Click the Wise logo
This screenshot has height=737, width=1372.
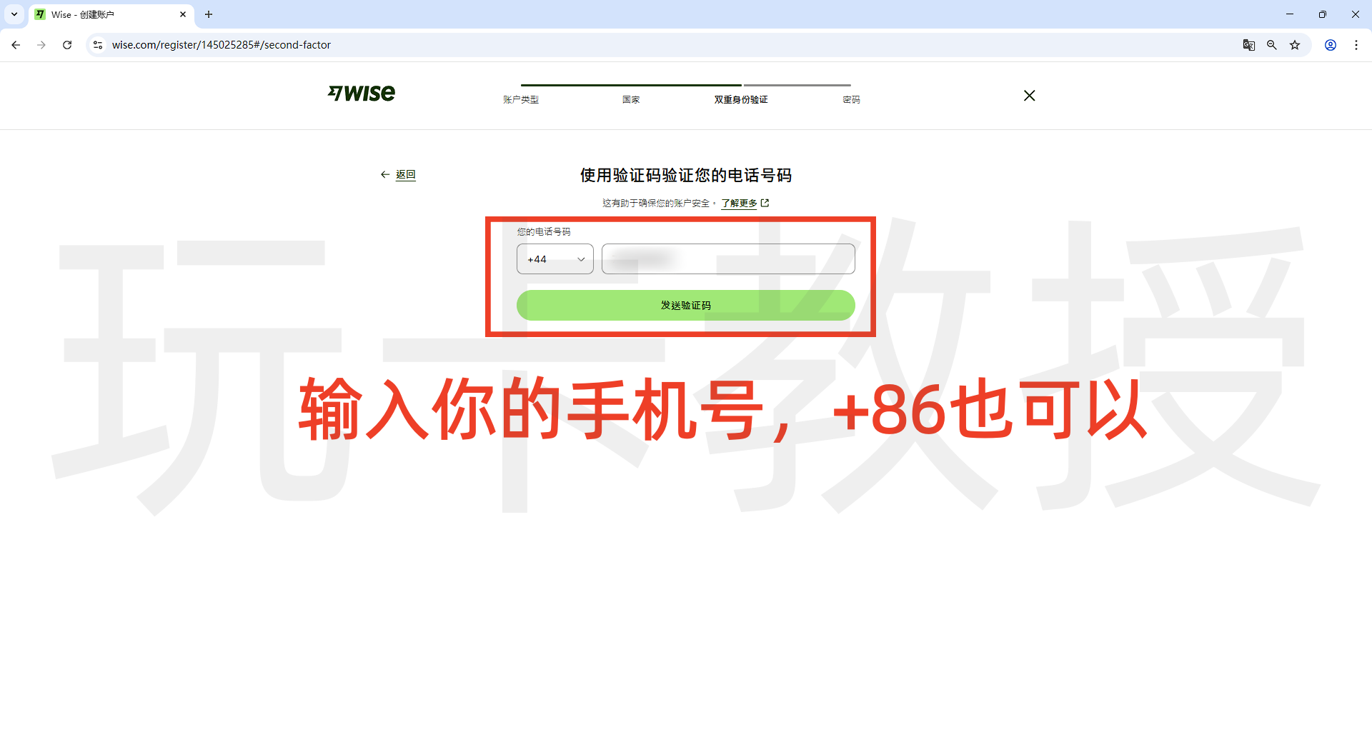point(362,94)
